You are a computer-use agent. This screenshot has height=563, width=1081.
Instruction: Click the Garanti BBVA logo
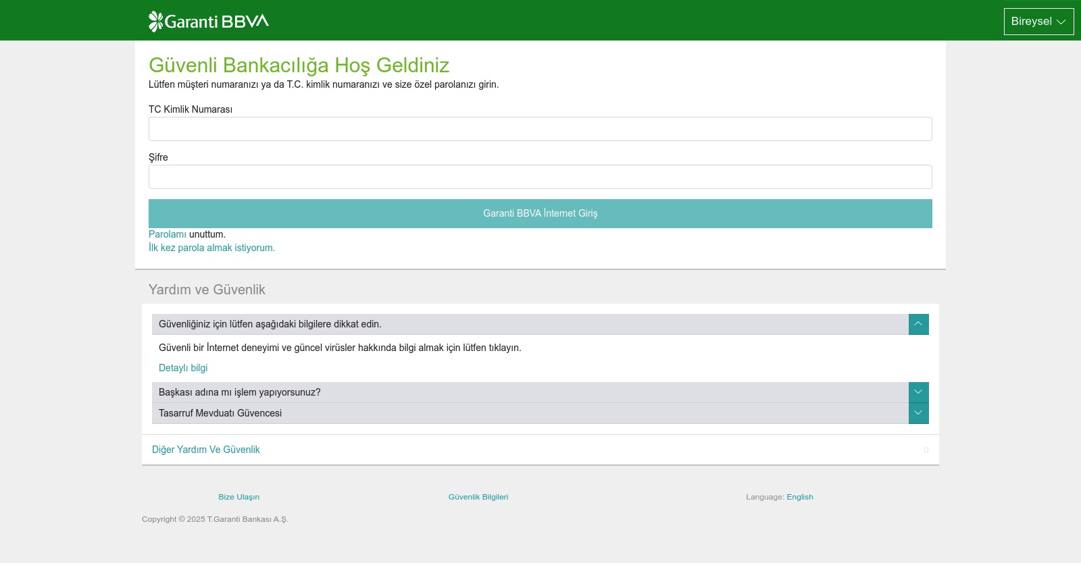click(x=209, y=22)
